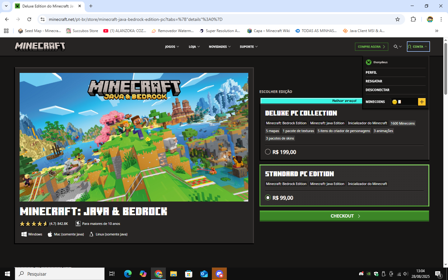
Task: Open the bookmarks apps grid icon
Action: tap(6, 31)
